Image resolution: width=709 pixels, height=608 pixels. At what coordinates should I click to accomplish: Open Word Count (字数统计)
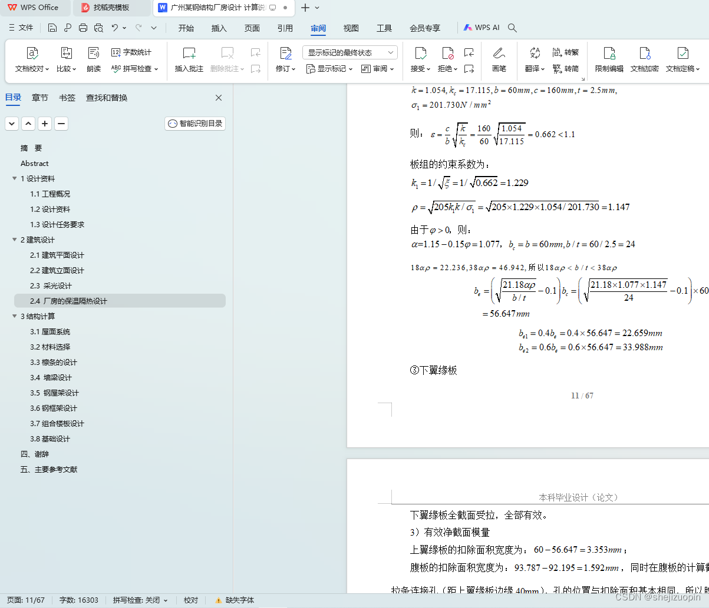coord(131,52)
